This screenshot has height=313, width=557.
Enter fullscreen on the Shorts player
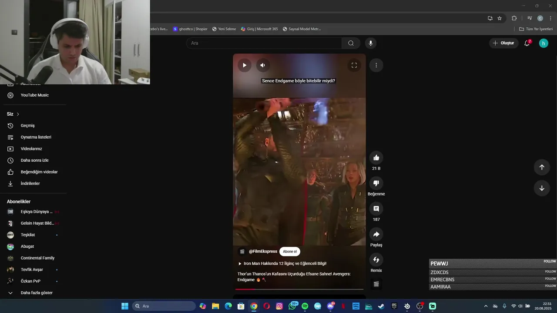click(x=354, y=65)
